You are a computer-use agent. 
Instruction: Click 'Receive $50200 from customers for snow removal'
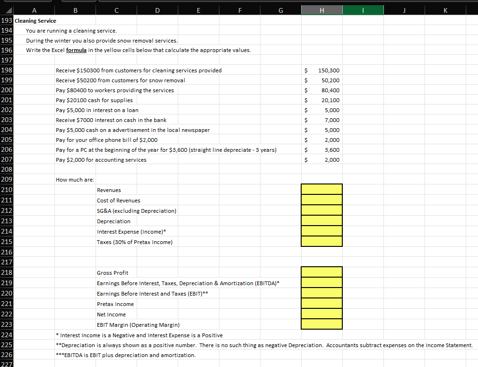tap(121, 80)
